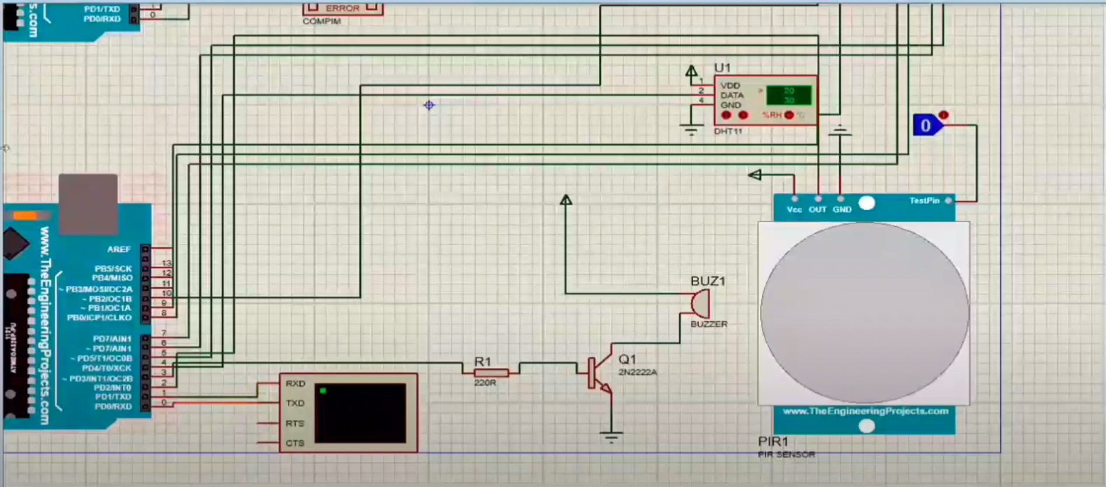Click the PIR sensor GND pin
Viewport: 1106px width, 487px height.
point(840,199)
